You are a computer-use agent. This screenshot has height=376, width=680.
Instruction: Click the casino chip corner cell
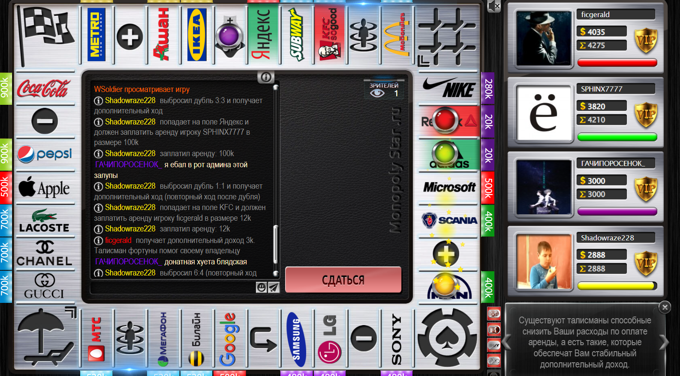[448, 338]
